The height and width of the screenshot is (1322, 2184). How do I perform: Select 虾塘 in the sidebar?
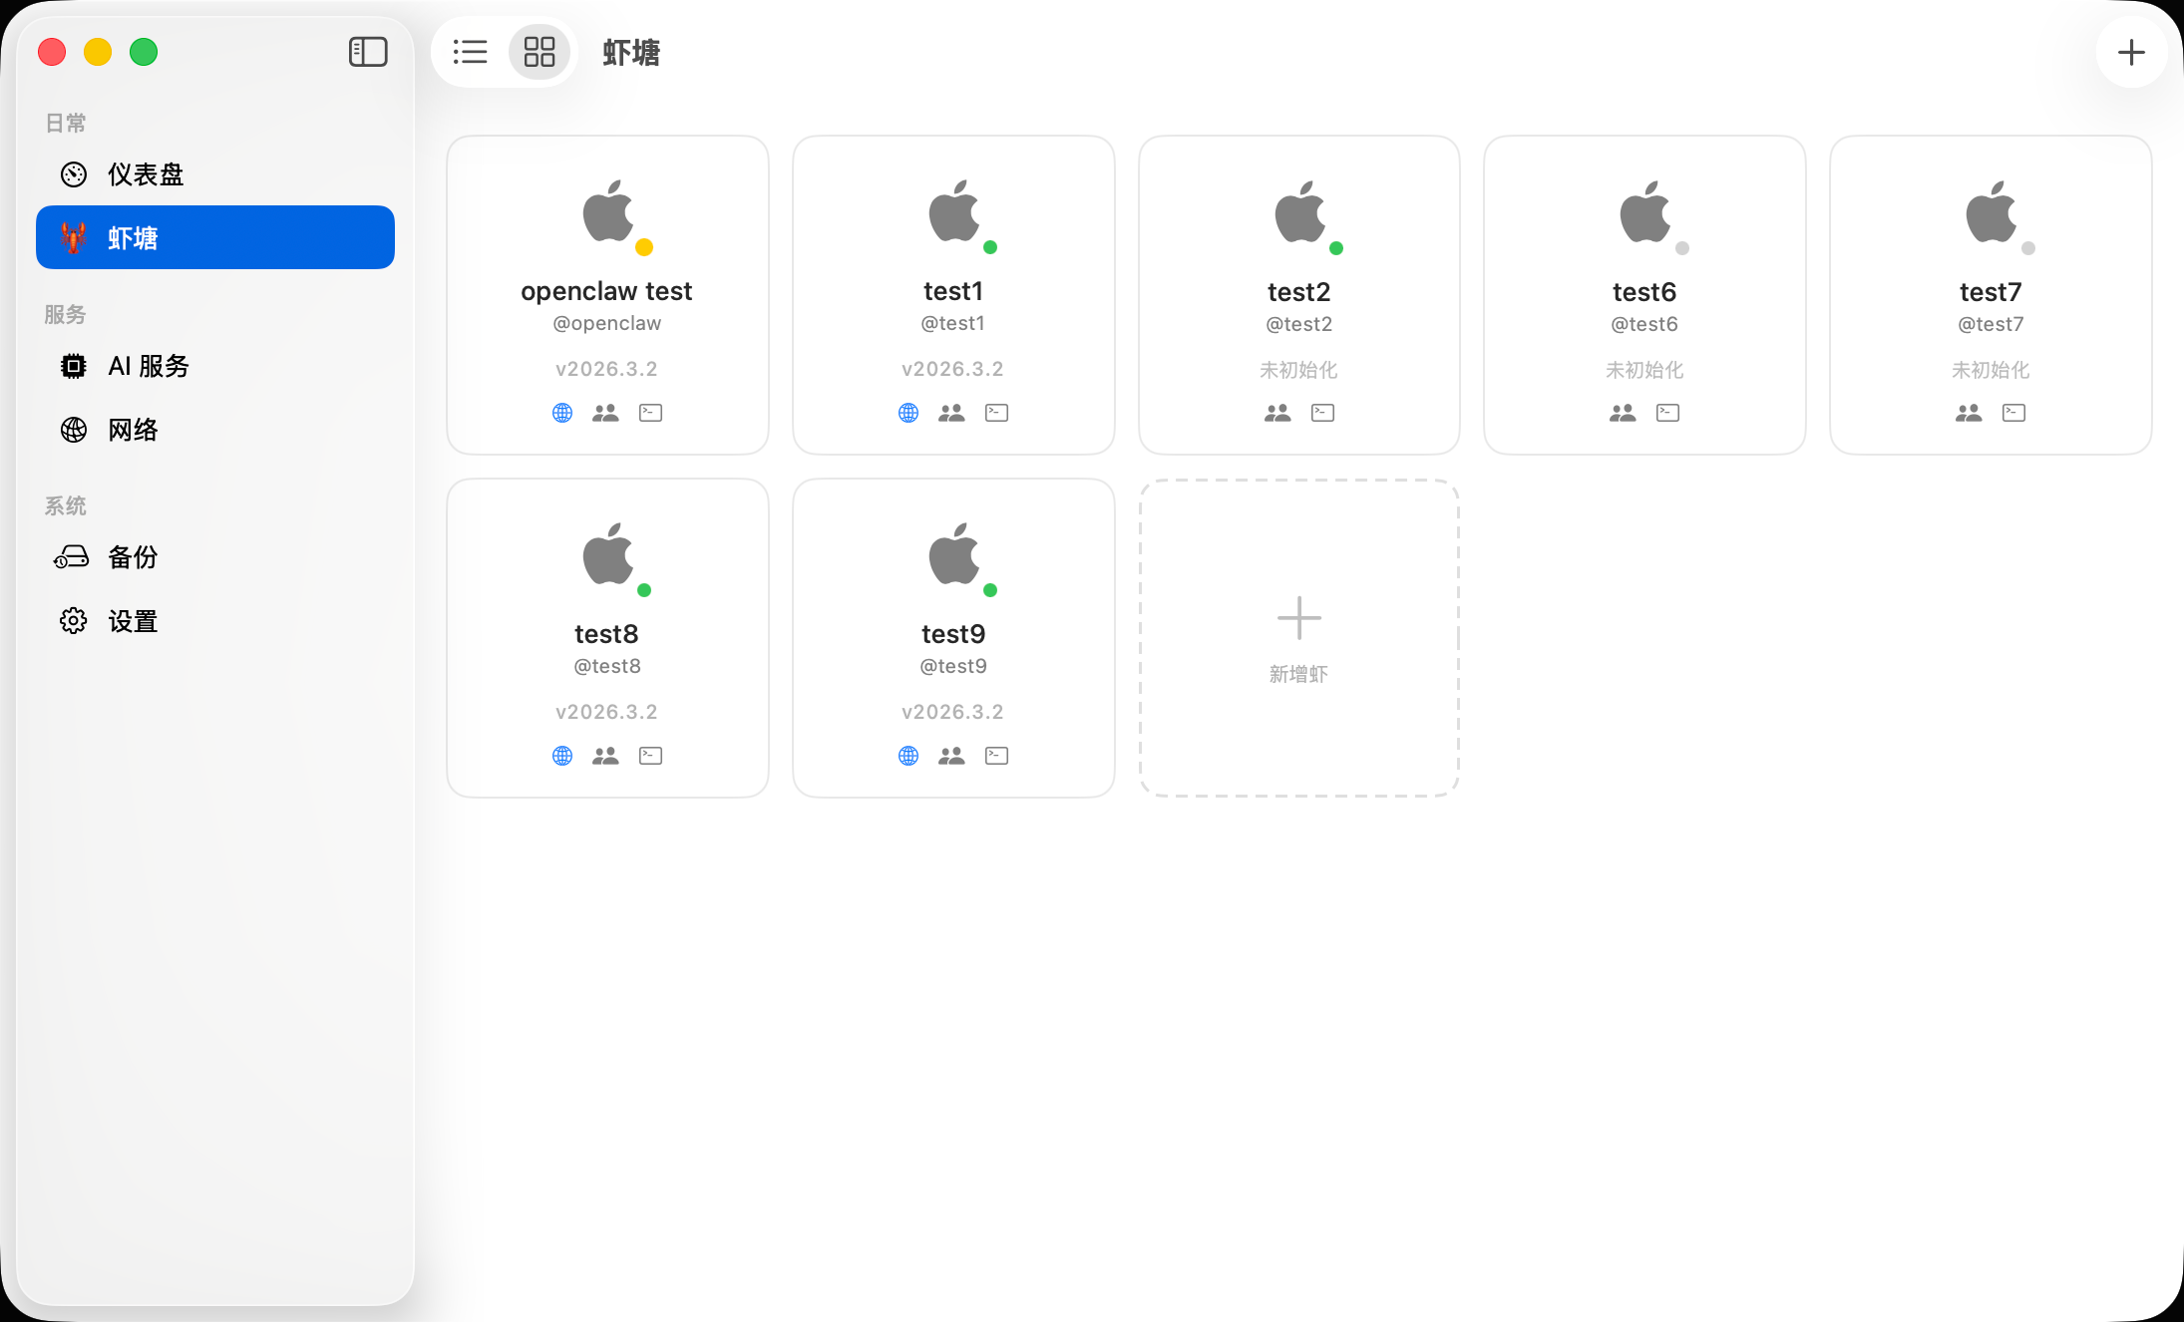(215, 237)
